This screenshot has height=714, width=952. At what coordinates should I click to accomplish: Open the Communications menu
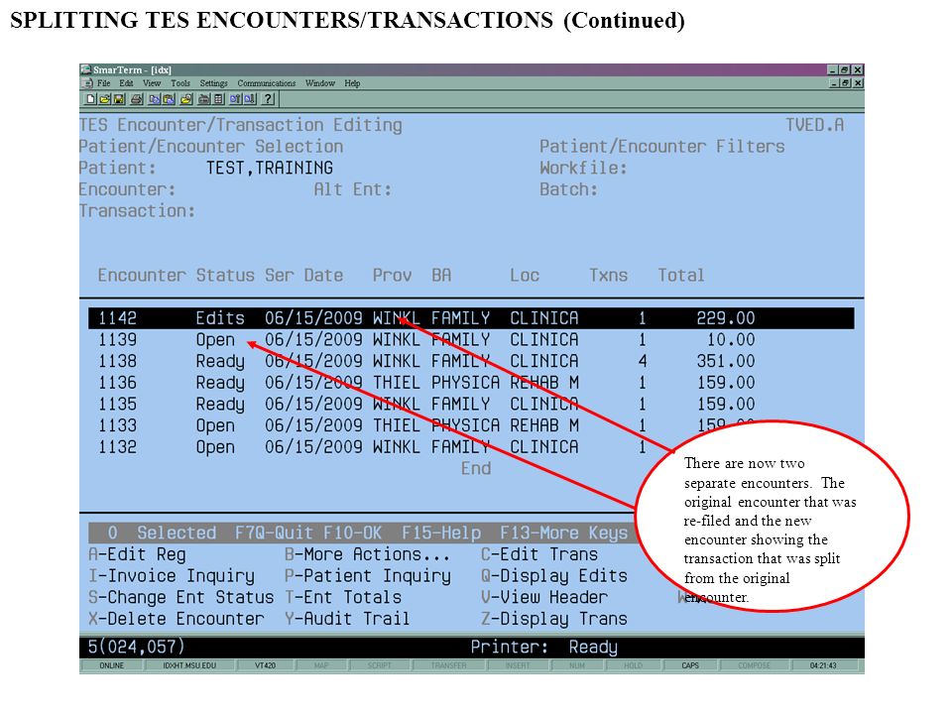(x=267, y=83)
